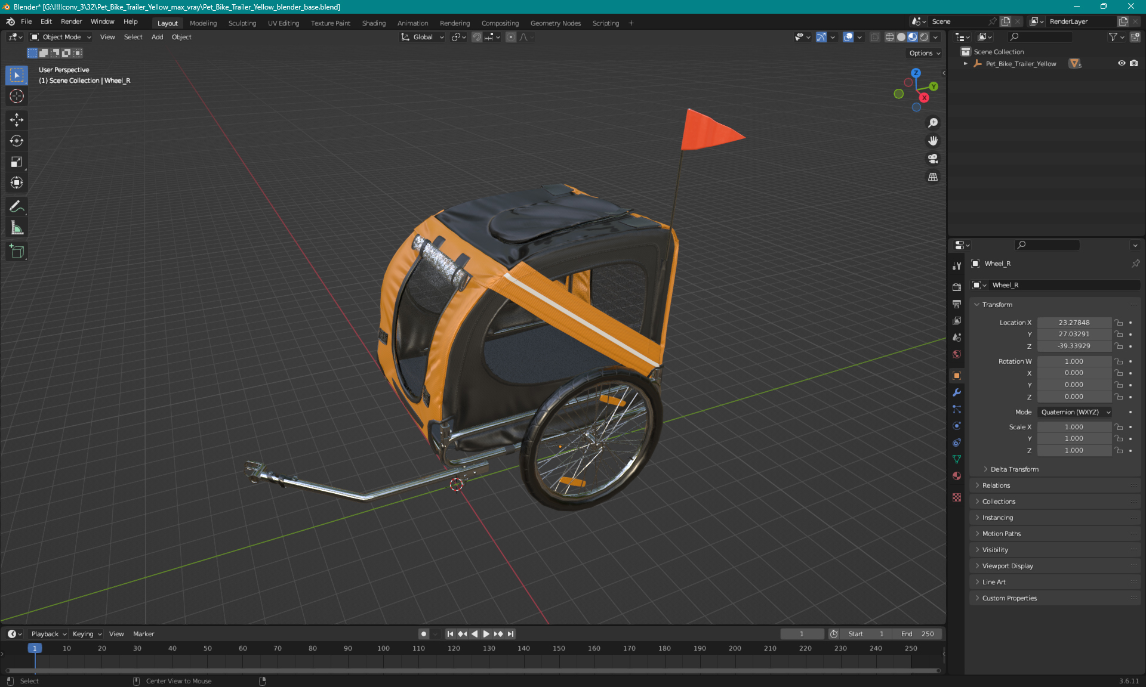Choose the Select Box tool
This screenshot has height=687, width=1146.
point(17,75)
